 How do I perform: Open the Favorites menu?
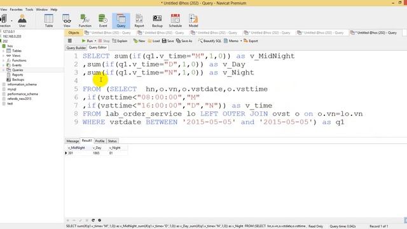(x=16, y=10)
